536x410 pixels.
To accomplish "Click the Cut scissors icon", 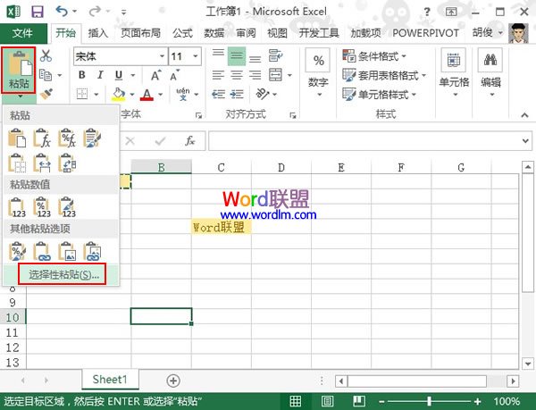I will coord(46,55).
